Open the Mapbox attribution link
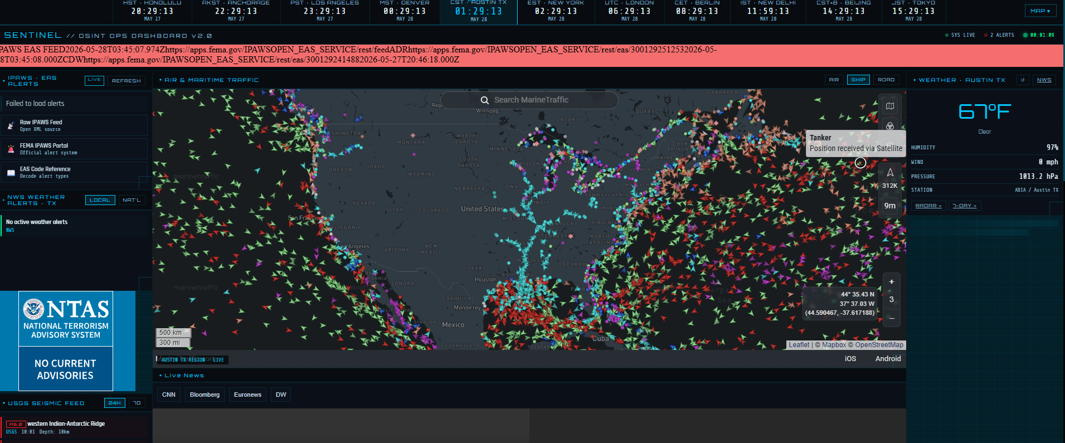This screenshot has height=443, width=1065. pos(834,345)
